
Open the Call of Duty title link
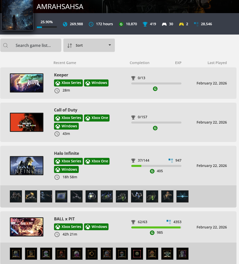pos(66,110)
